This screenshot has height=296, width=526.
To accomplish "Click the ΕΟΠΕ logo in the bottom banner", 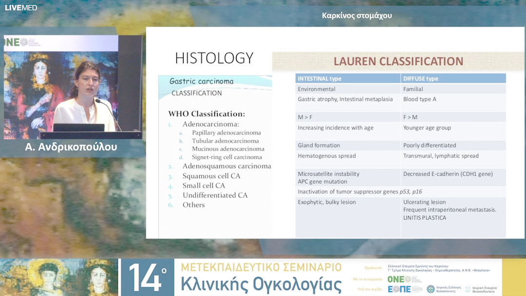I will pos(399,289).
